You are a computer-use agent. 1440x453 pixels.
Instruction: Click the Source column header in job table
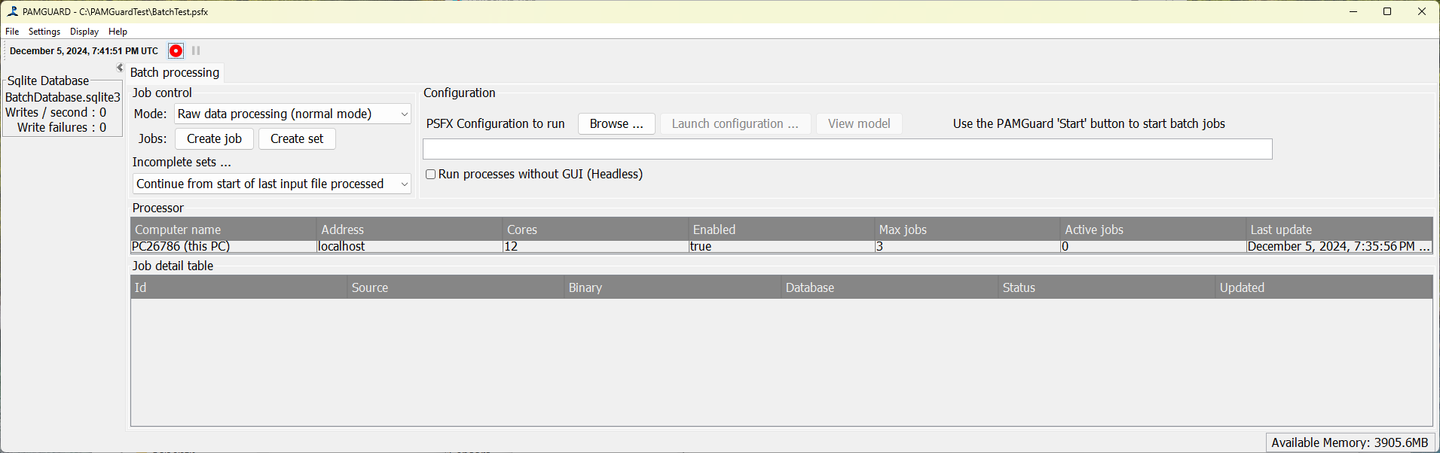[x=456, y=287]
